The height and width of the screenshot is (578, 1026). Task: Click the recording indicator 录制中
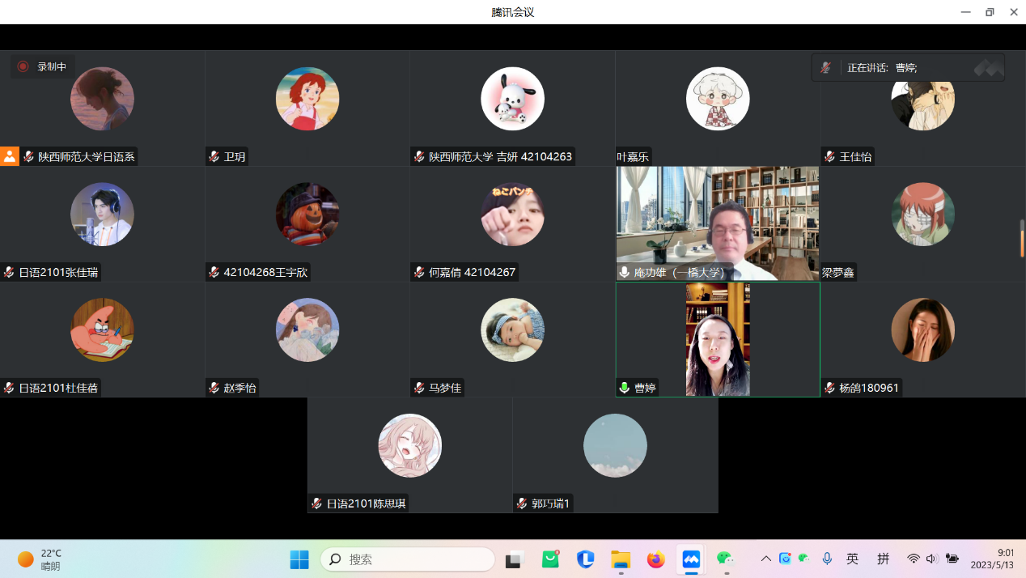point(43,67)
